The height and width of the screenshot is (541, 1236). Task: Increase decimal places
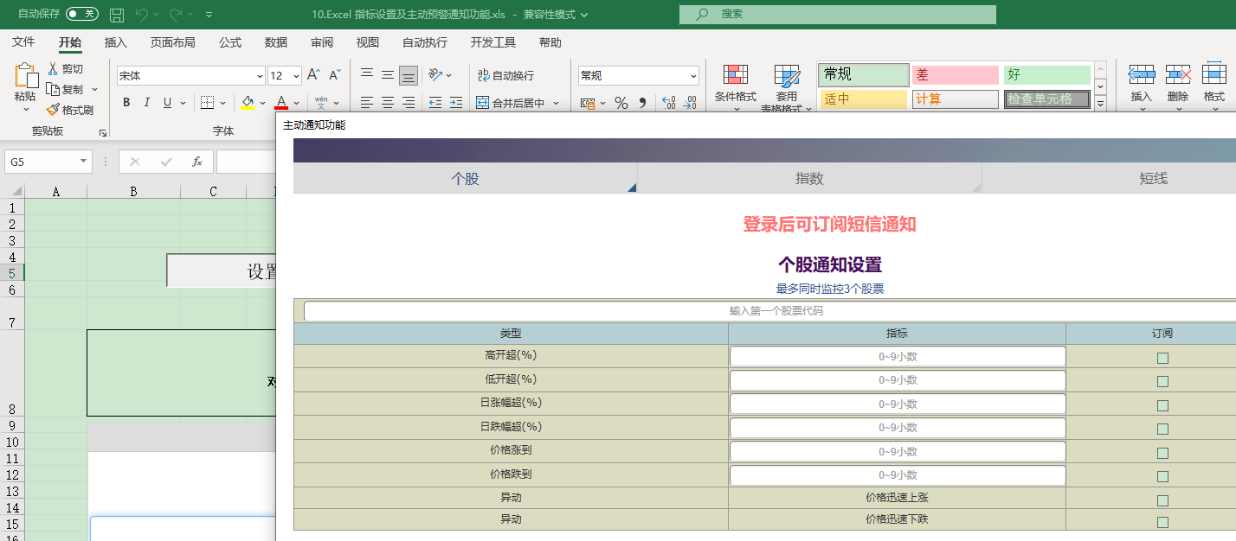[668, 103]
